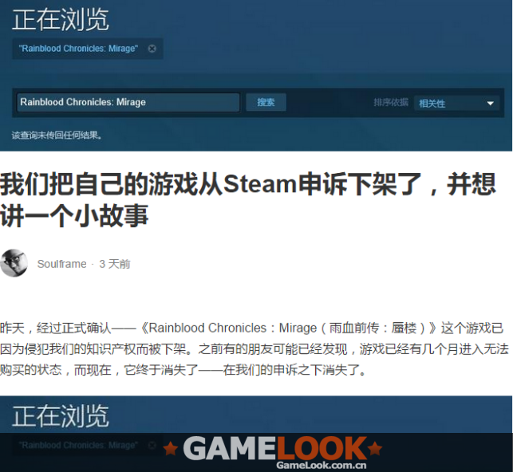The width and height of the screenshot is (513, 472).
Task: Click the Soulframe author avatar
Action: click(14, 263)
